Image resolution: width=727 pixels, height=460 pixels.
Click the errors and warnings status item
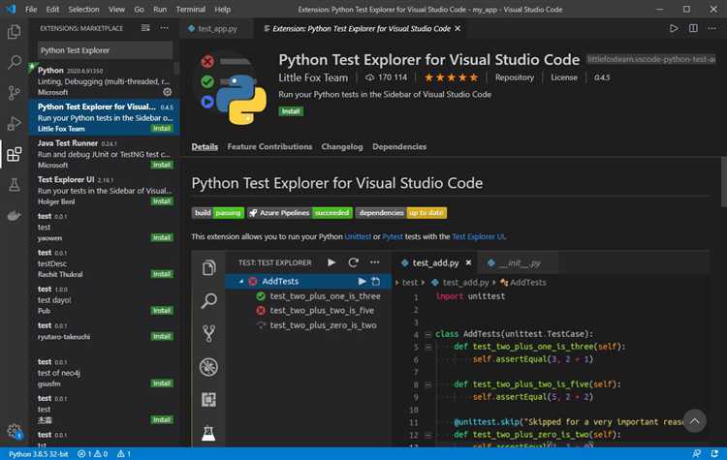coord(93,454)
